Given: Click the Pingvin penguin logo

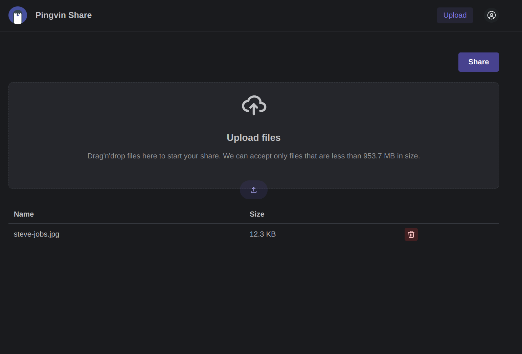Looking at the screenshot, I should 18,15.
